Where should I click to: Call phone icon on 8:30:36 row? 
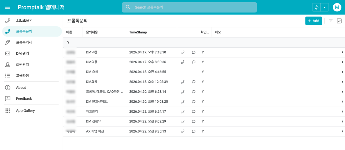pyautogui.click(x=182, y=62)
